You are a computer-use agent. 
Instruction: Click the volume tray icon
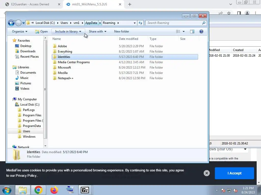[x=235, y=190]
